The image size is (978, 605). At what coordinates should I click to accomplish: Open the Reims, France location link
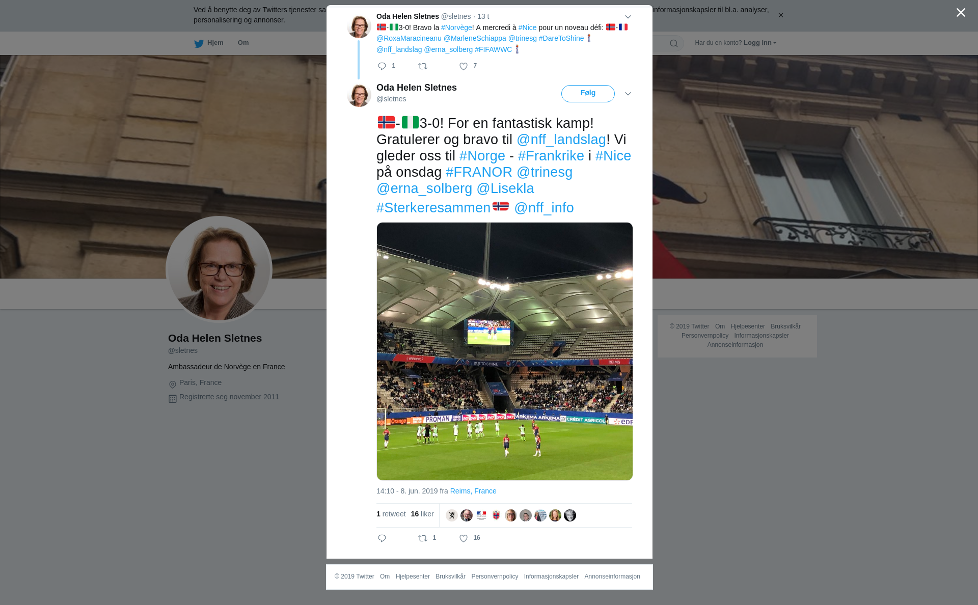pos(473,491)
